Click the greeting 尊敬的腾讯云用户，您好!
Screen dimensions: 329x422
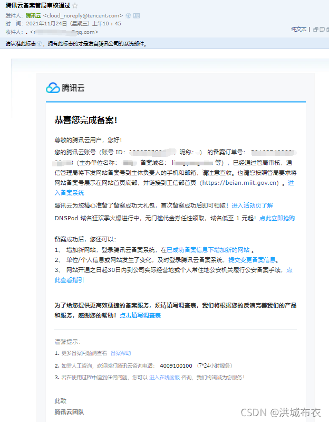[x=88, y=140]
